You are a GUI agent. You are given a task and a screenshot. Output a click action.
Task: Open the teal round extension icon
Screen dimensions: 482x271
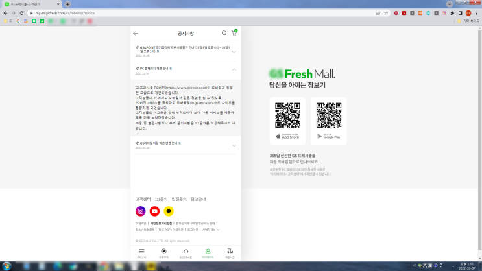(x=428, y=13)
